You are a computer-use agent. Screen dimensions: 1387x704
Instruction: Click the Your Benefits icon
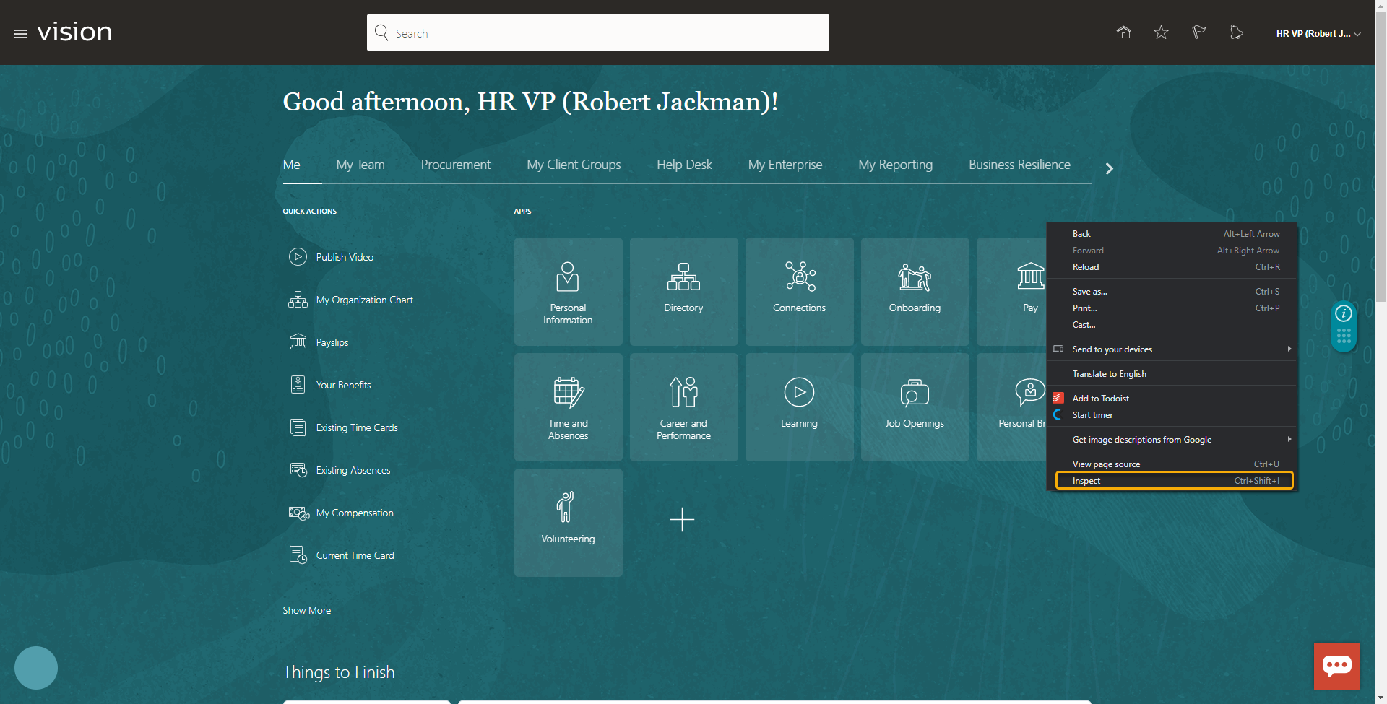[x=298, y=385]
